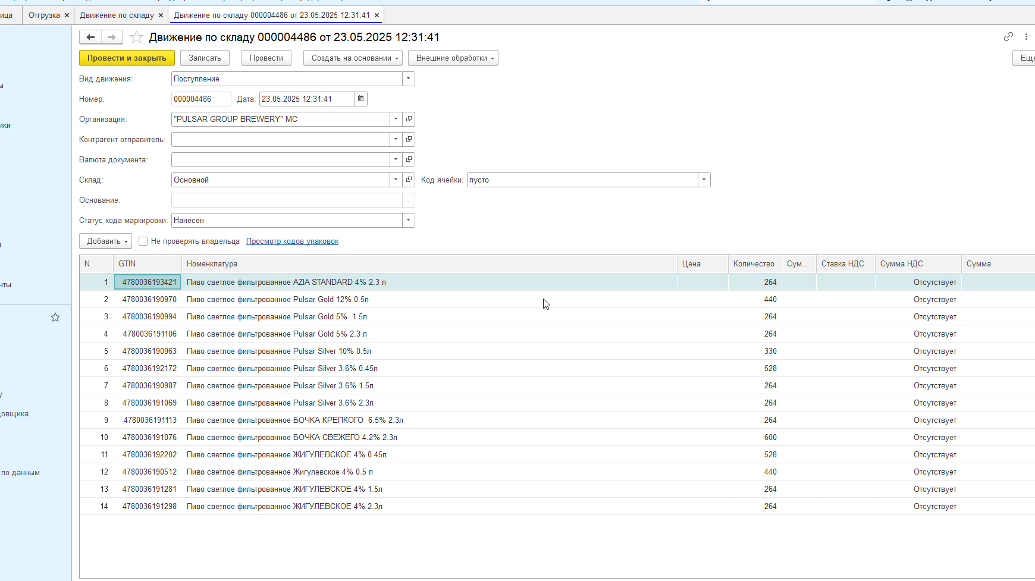Go back with the left arrow button

[90, 37]
